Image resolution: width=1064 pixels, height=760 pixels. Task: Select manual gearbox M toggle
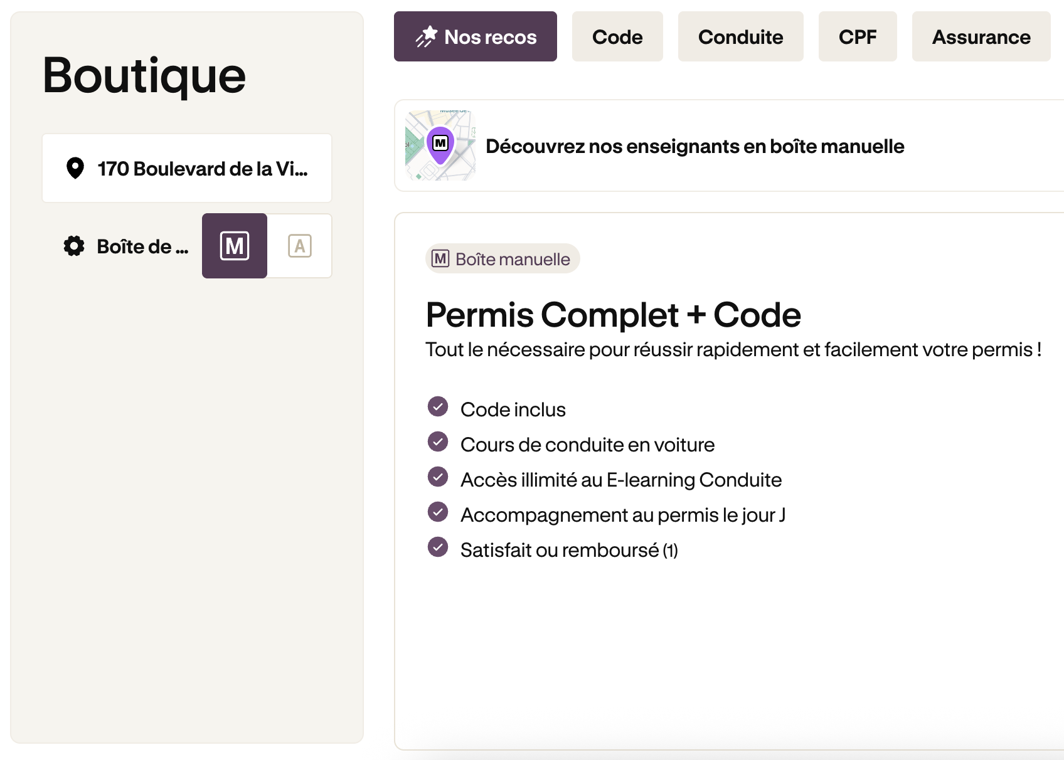235,246
